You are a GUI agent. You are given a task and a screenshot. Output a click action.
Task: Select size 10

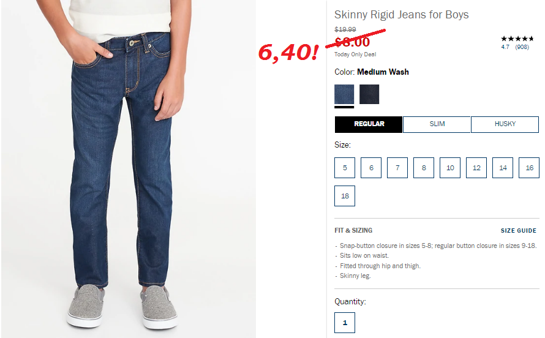(450, 168)
